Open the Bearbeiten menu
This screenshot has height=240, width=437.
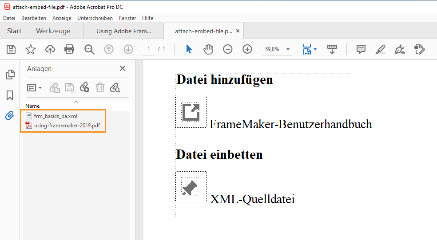[x=34, y=18]
